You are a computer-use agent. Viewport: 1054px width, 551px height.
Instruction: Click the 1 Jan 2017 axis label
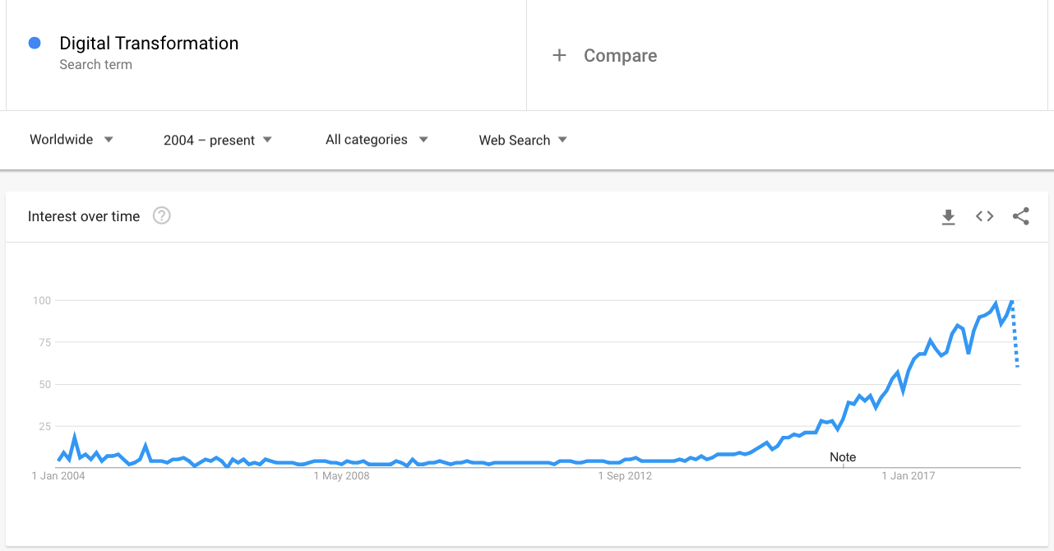[908, 475]
